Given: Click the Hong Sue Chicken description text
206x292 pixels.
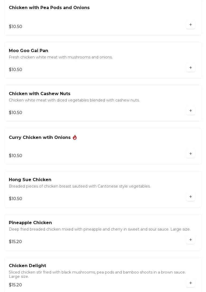Looking at the screenshot, I should pos(80,186).
